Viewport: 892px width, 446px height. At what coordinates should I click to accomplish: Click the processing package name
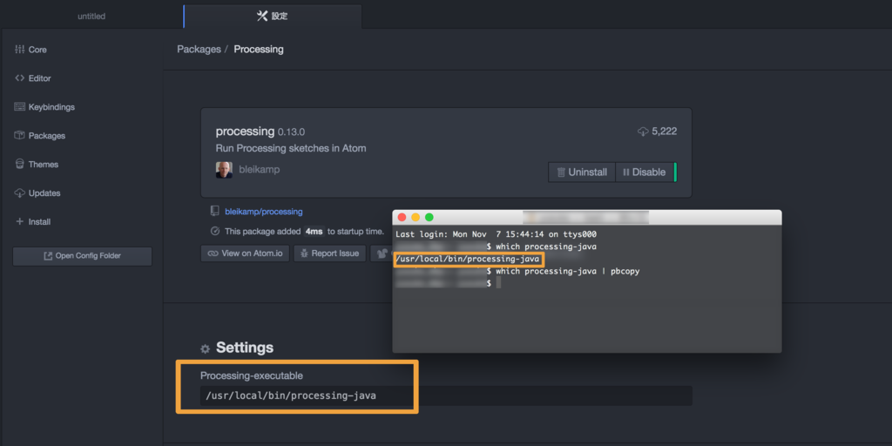[x=245, y=132]
